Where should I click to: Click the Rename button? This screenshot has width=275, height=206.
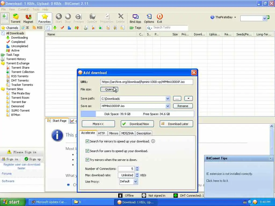[183, 106]
